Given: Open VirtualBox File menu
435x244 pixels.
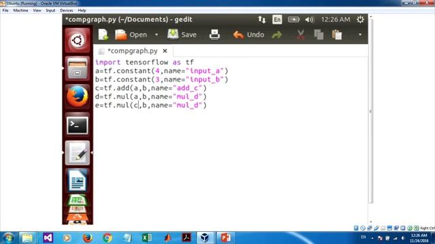Looking at the screenshot, I should coord(5,10).
